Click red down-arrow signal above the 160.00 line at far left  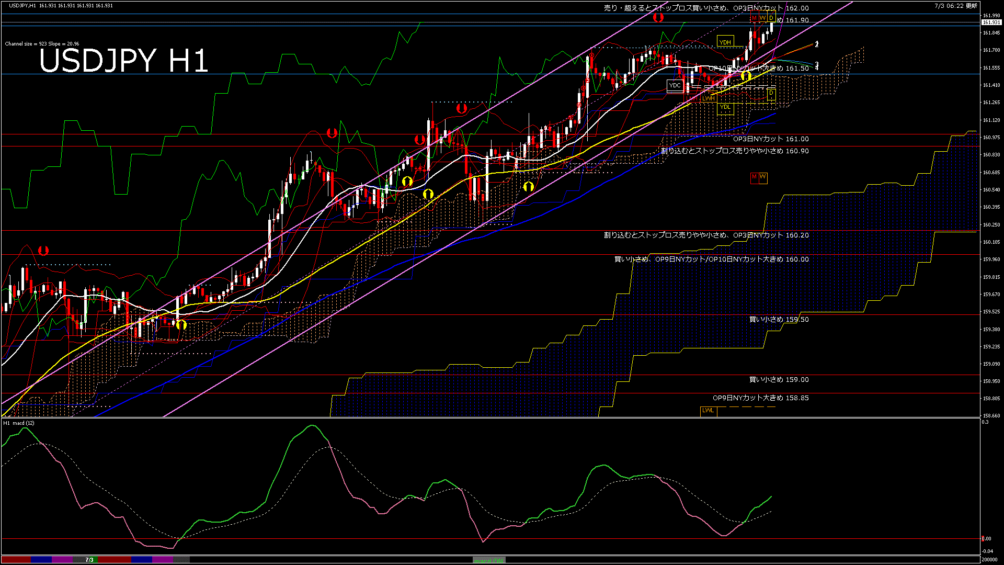(x=43, y=251)
